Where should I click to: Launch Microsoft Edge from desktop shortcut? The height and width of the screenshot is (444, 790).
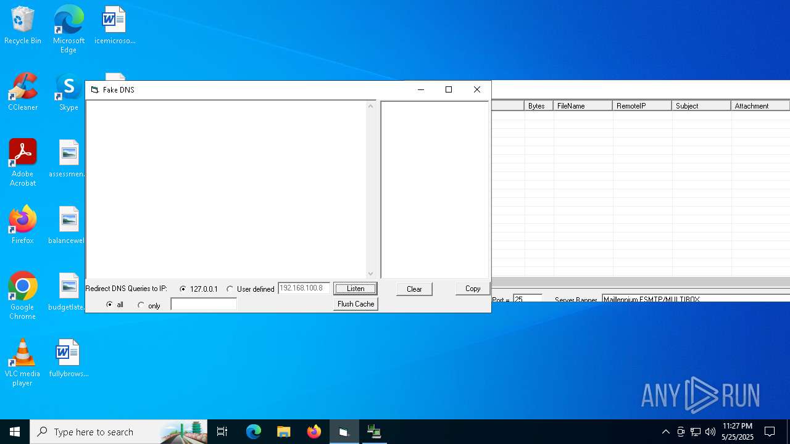pyautogui.click(x=69, y=29)
